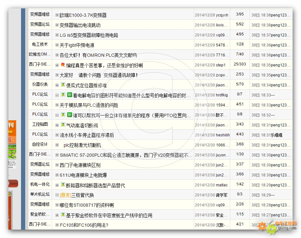Expand the plc控制激光切割机 thread preview
The image size is (301, 238).
point(57,145)
